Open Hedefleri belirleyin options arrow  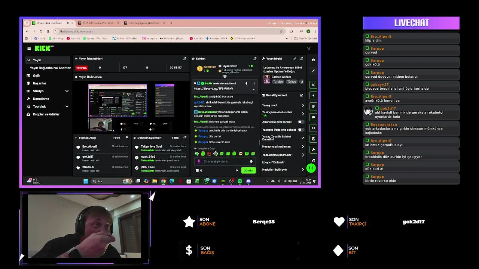[x=303, y=170]
